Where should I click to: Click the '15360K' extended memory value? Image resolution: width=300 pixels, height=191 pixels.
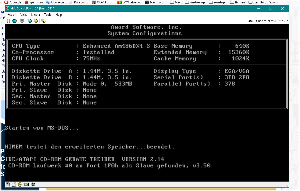click(239, 52)
